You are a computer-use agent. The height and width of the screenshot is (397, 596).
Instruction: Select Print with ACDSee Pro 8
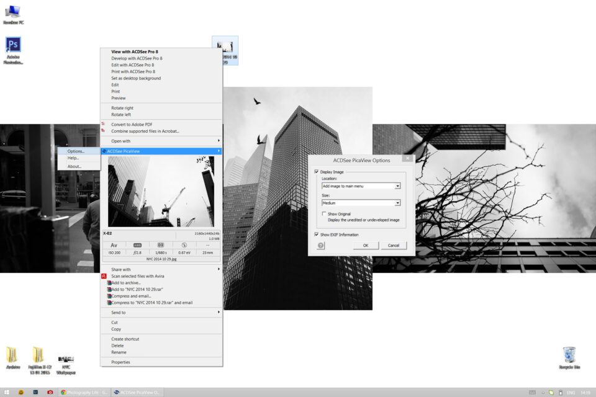161,71
